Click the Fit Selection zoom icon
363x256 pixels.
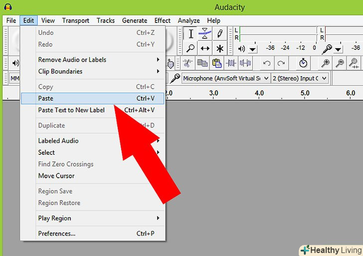pos(354,63)
